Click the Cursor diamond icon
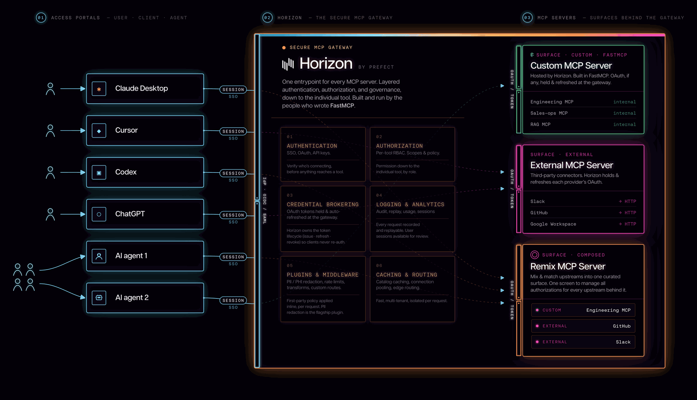Viewport: 697px width, 400px height. pos(99,131)
